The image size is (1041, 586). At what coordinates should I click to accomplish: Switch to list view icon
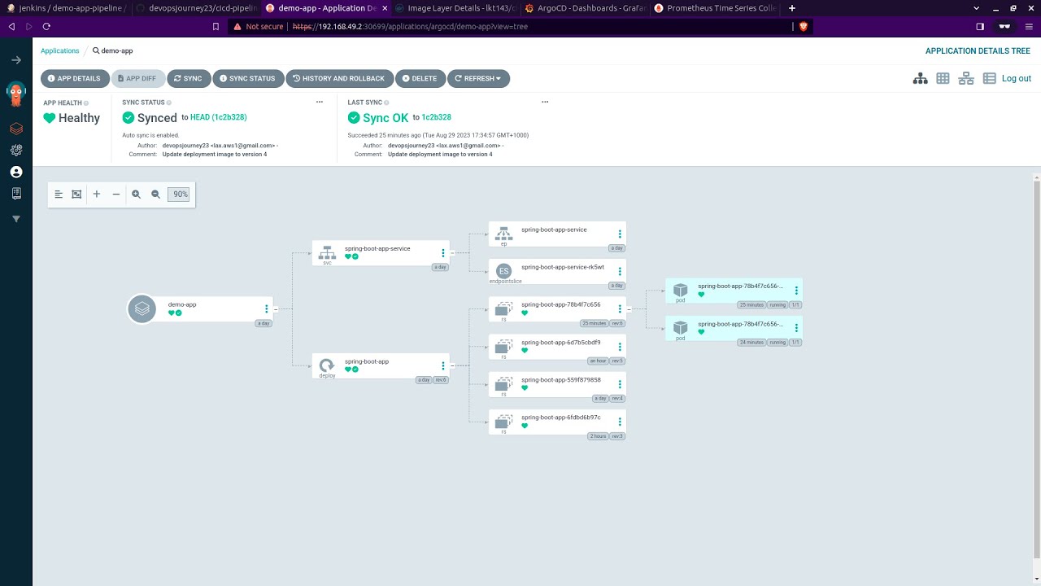[x=989, y=78]
